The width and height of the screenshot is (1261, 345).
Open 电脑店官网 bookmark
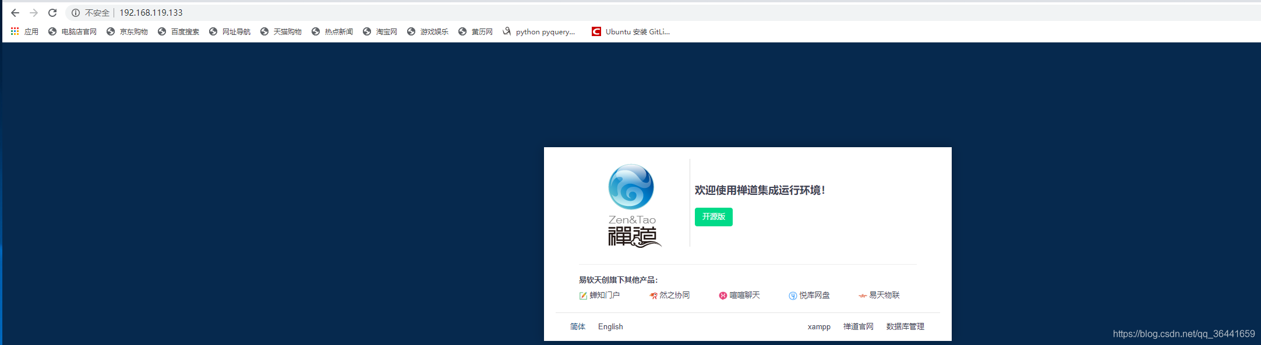coord(72,31)
